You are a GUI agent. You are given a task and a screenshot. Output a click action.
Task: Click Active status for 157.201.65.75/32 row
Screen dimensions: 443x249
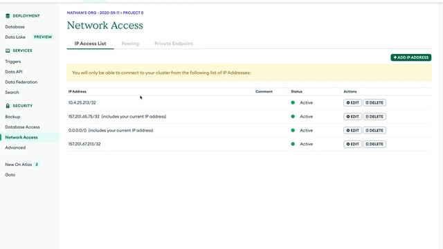[x=306, y=116]
